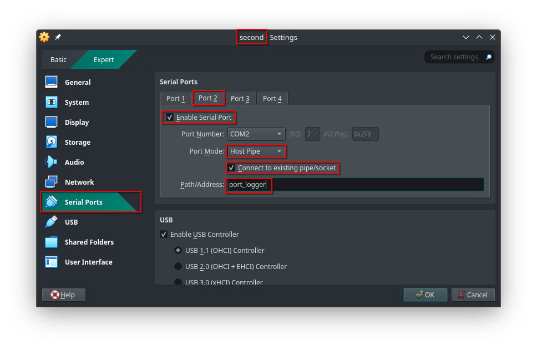Select USB 2.0 (OHCI + EHCI) Controller
This screenshot has width=537, height=350.
click(x=178, y=266)
